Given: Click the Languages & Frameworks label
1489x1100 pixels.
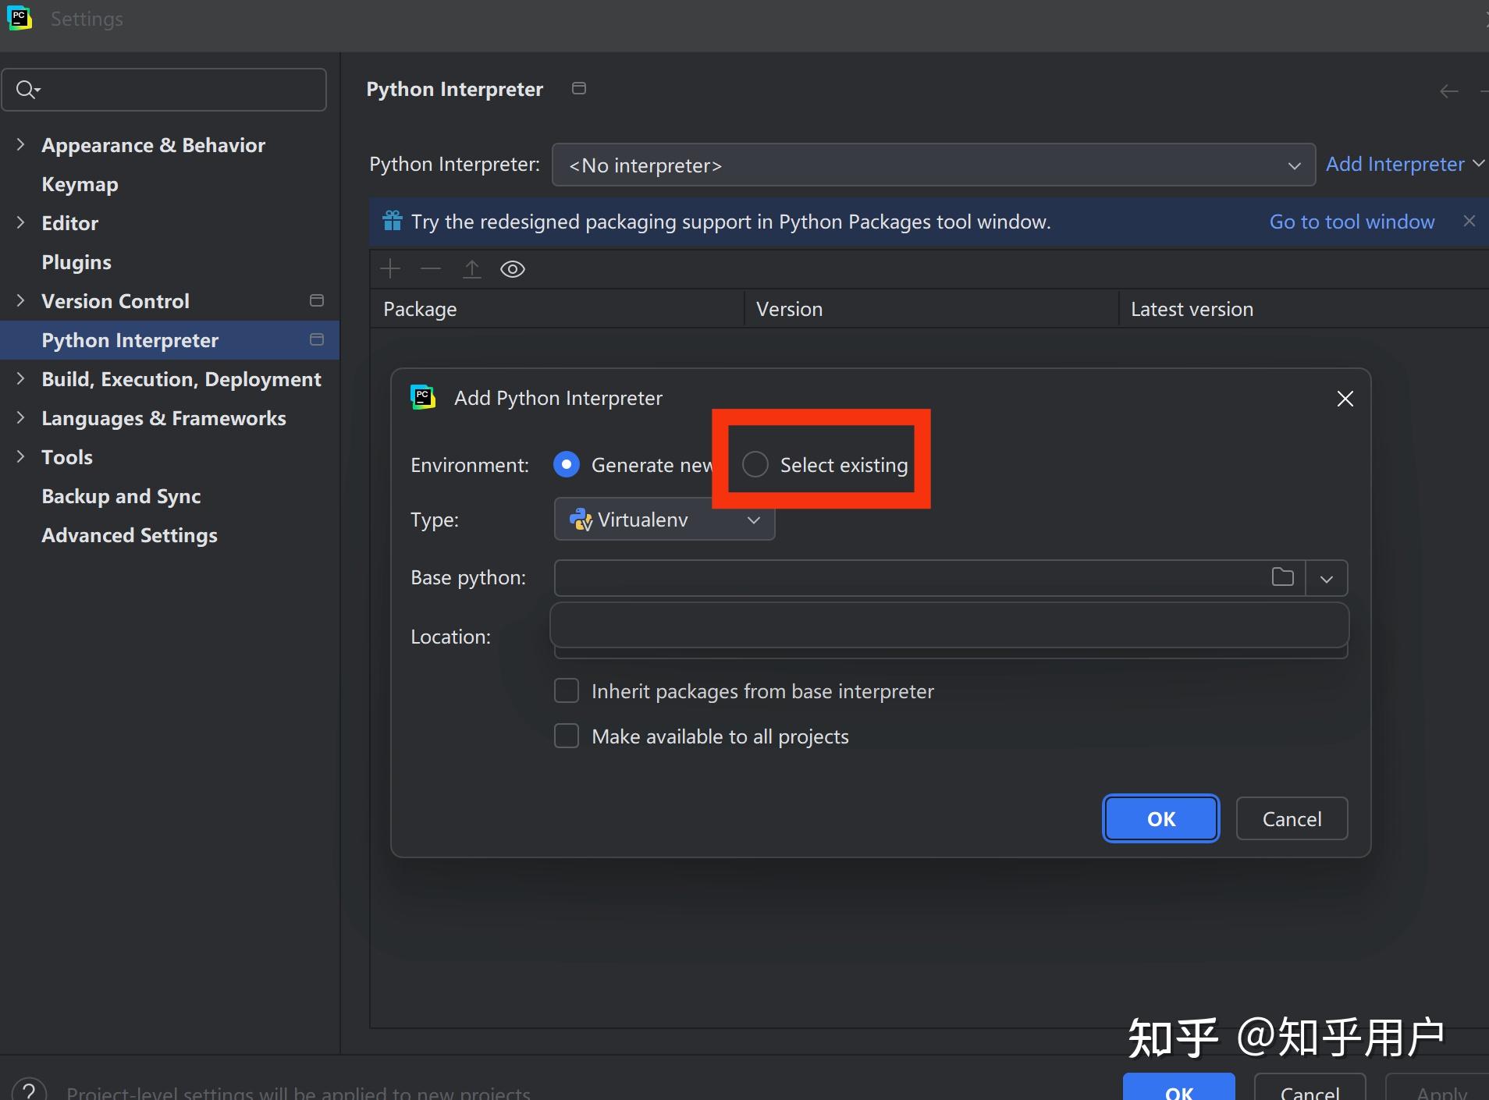Looking at the screenshot, I should click(x=164, y=418).
